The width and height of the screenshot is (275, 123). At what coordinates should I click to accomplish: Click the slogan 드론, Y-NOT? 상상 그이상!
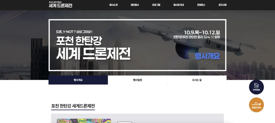[74, 32]
